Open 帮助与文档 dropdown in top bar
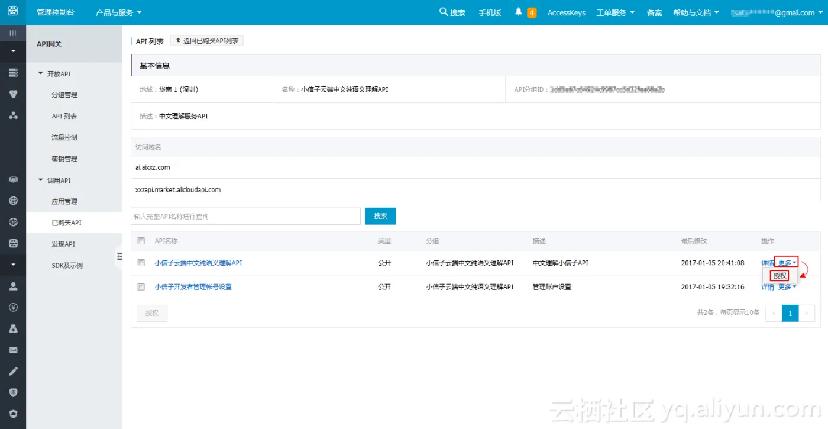Viewport: 828px width, 429px height. coord(696,12)
